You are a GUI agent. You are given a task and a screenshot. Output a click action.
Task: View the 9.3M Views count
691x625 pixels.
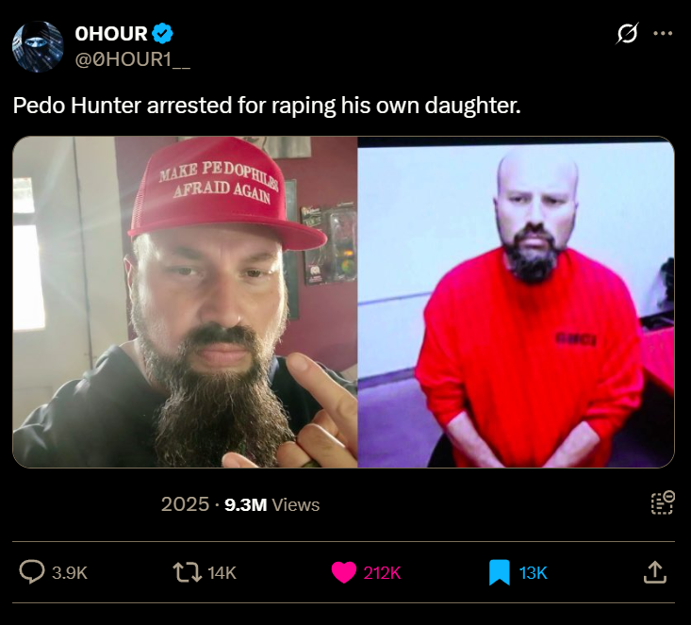[271, 504]
